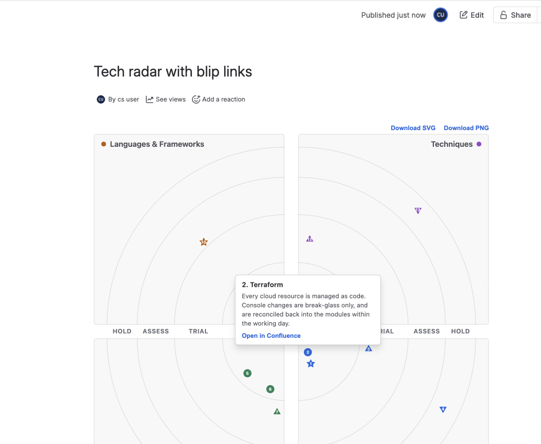Click the page title Tech radar with blip links
Screen dimensions: 541x444
[173, 71]
